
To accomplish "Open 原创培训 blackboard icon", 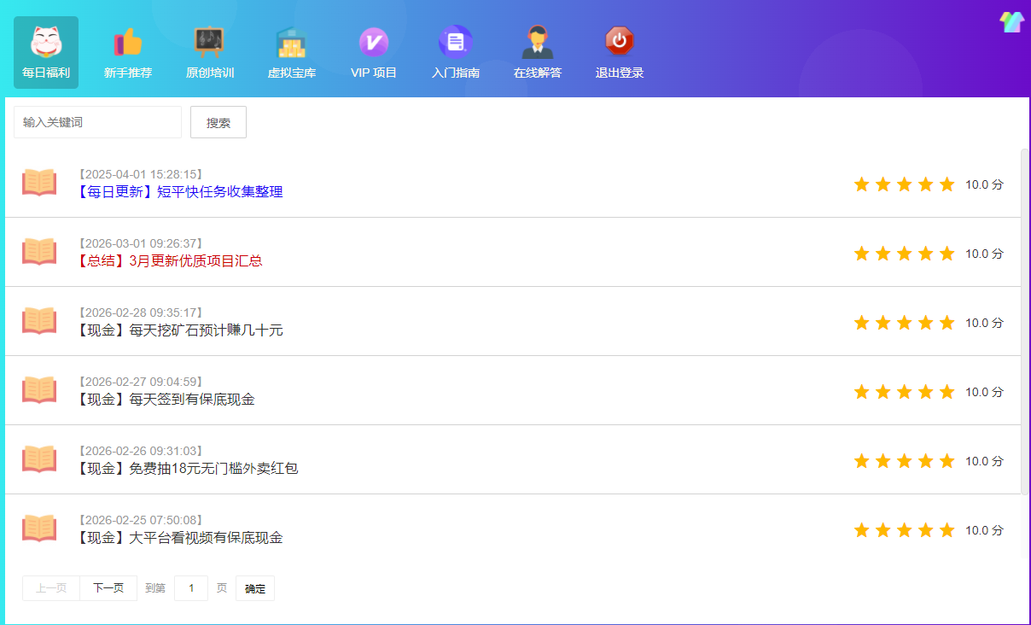I will (209, 42).
